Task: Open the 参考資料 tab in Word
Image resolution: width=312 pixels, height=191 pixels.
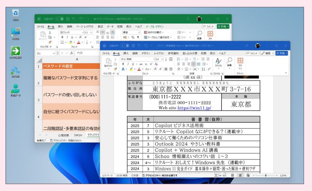Action: (173, 53)
